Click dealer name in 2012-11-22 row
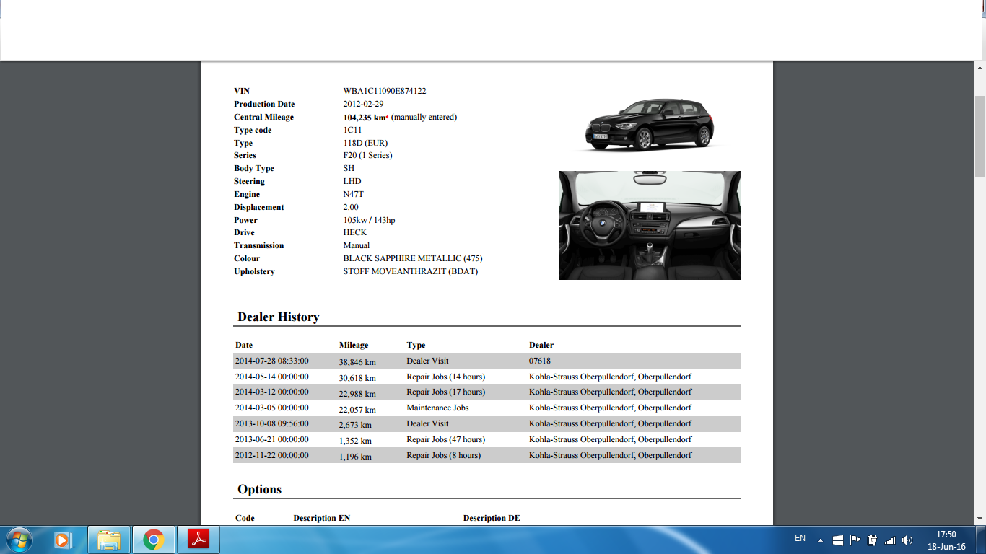 [610, 455]
